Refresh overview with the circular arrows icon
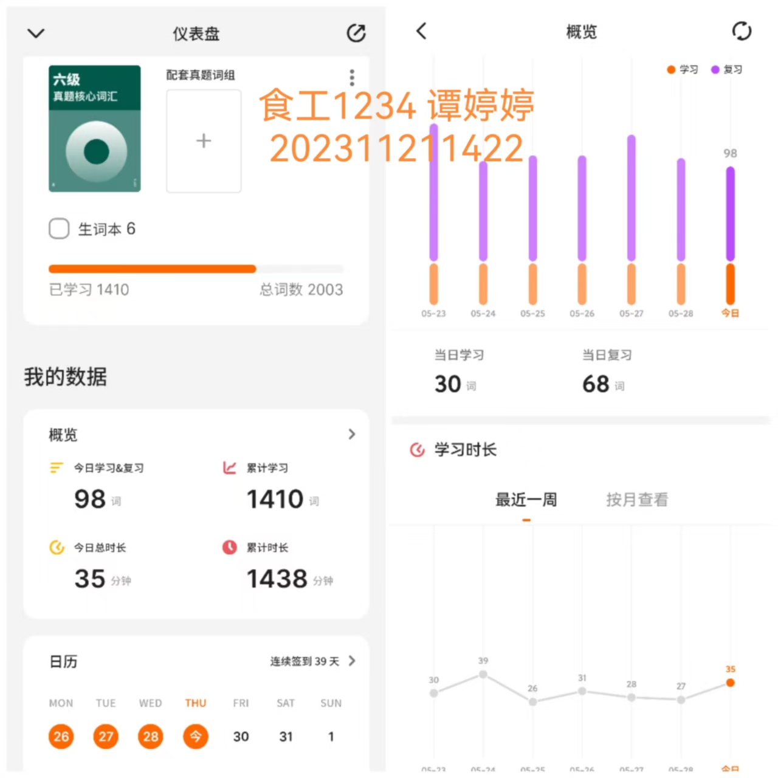778x778 pixels. pyautogui.click(x=742, y=31)
